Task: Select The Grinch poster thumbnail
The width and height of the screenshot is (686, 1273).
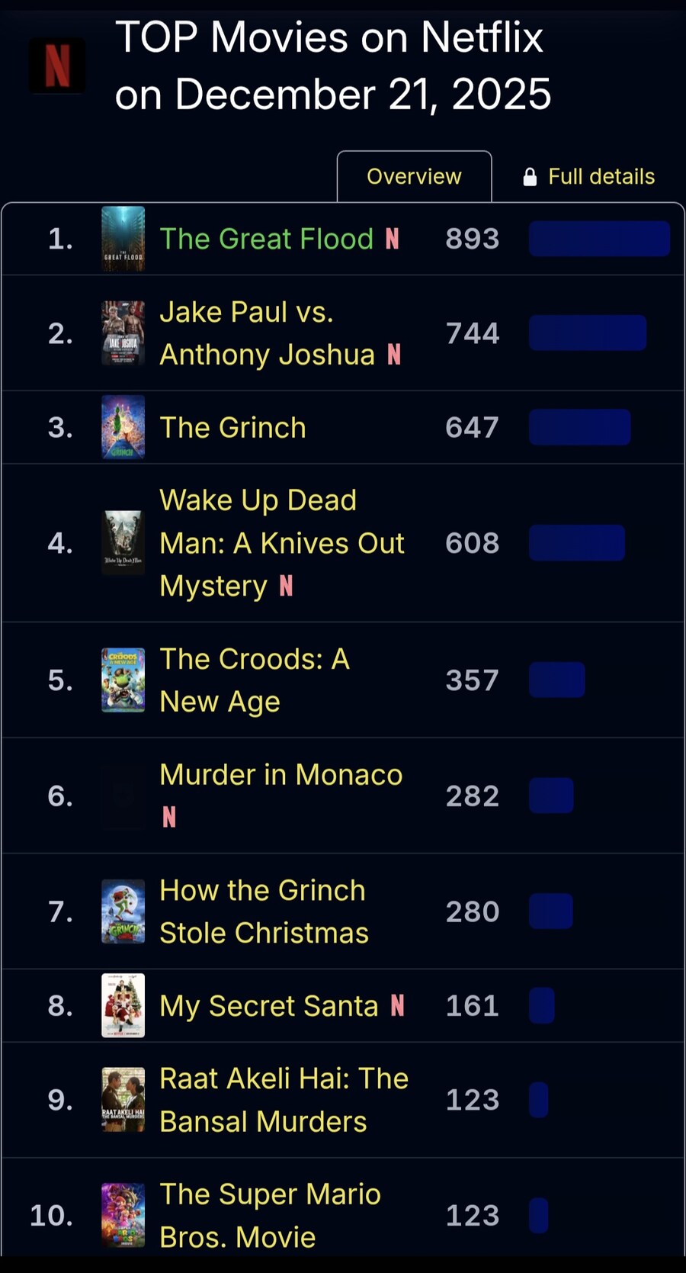Action: coord(123,427)
